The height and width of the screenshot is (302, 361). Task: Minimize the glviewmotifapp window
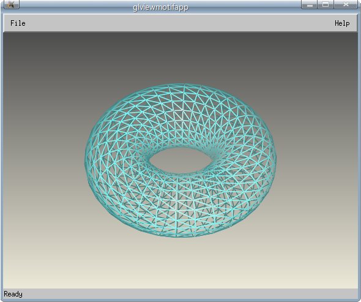310,4
